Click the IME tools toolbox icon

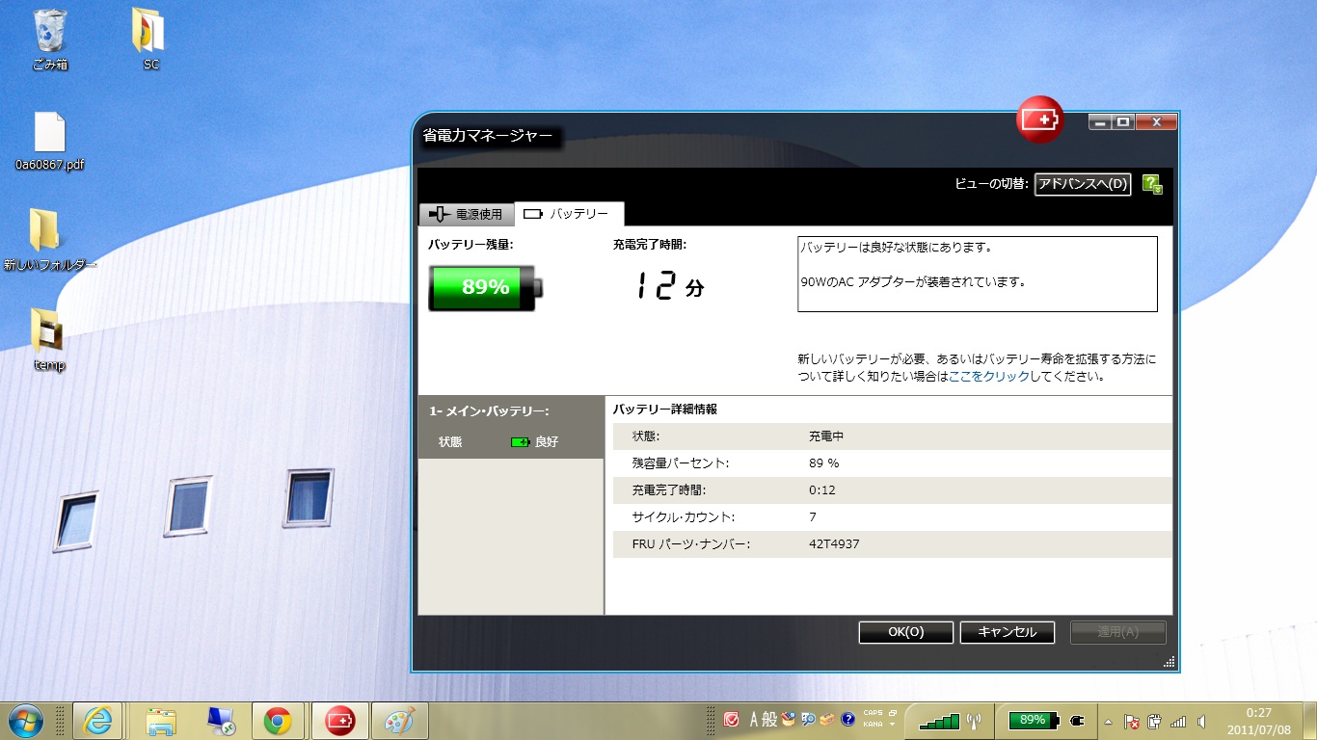(828, 719)
